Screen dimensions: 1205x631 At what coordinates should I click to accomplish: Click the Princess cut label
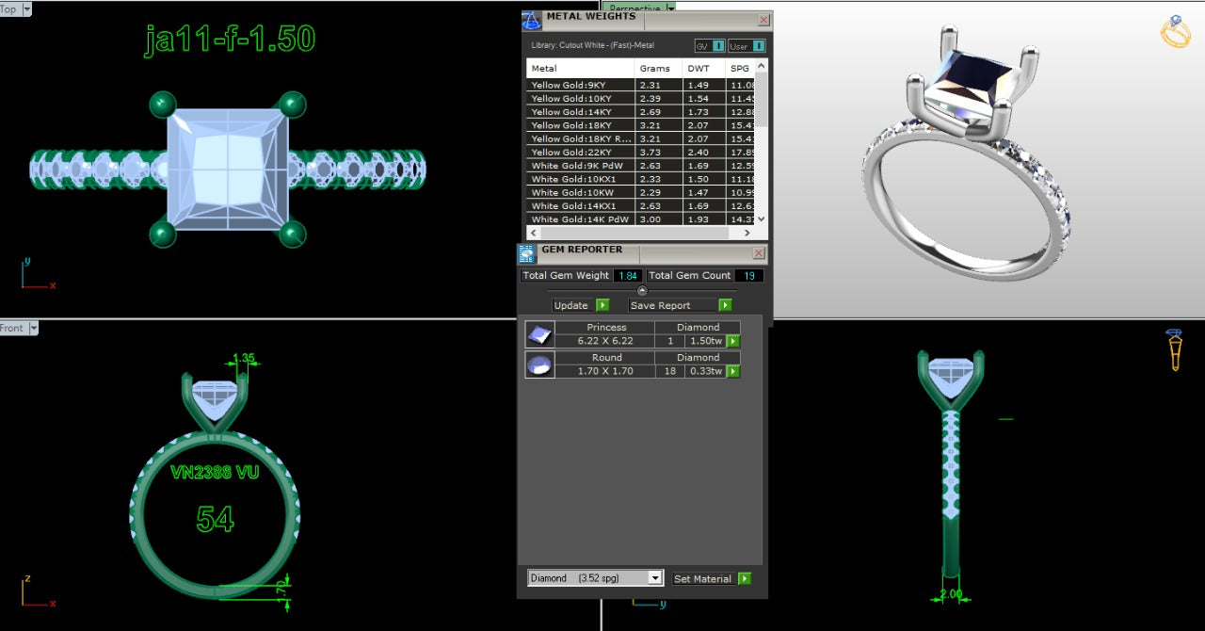606,328
